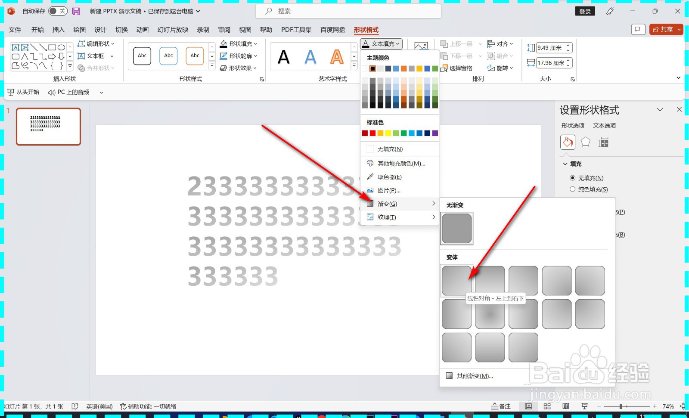Click the width field showing 17.96 厘米
Screen dimensions: 689x418
point(551,63)
